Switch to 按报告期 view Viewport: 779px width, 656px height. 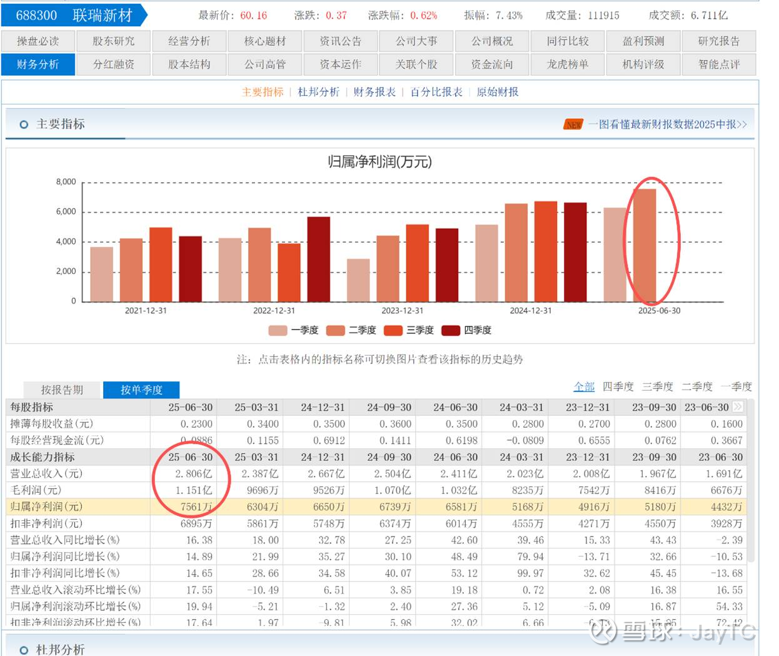coord(62,390)
